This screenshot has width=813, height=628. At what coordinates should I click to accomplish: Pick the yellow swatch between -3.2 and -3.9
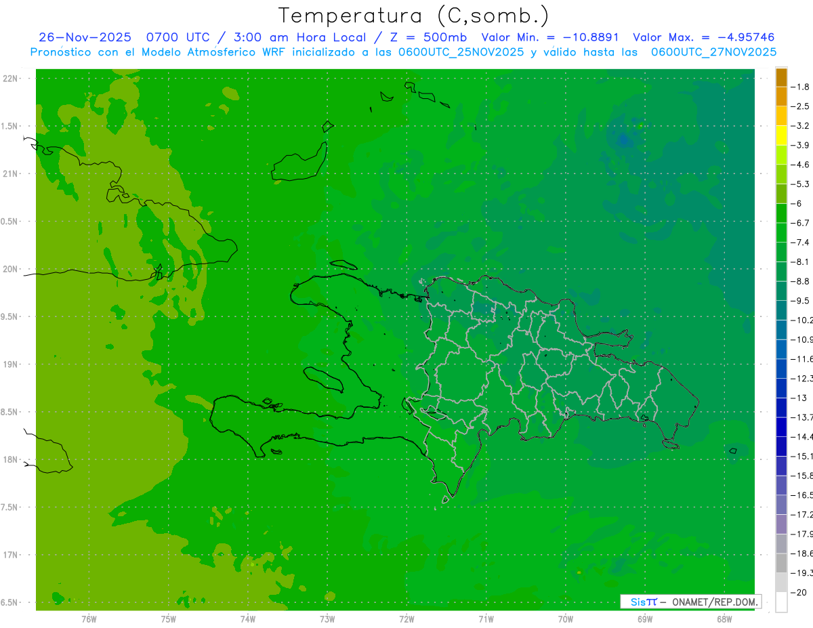click(781, 135)
